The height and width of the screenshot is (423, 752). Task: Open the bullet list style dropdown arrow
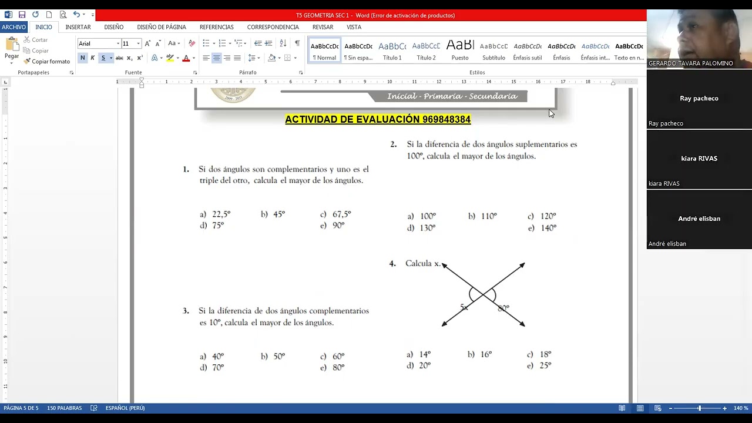[x=214, y=43]
